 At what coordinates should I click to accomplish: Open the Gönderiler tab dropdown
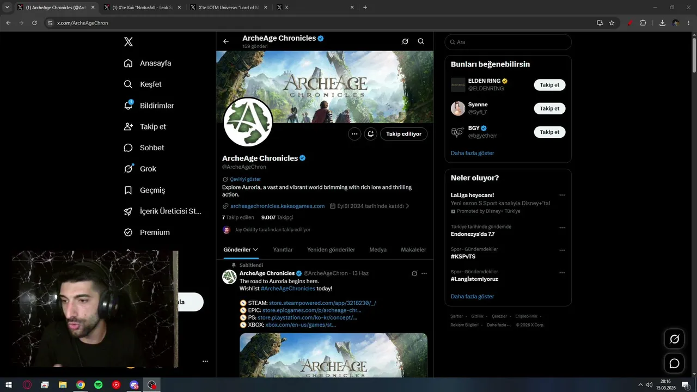[x=241, y=250]
